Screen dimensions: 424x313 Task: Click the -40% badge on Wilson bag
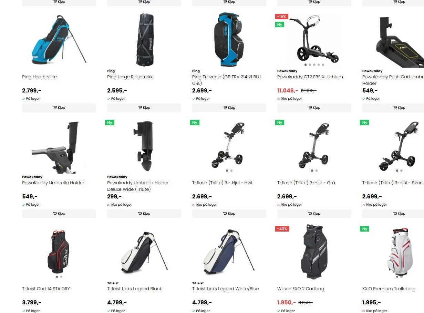pos(282,229)
